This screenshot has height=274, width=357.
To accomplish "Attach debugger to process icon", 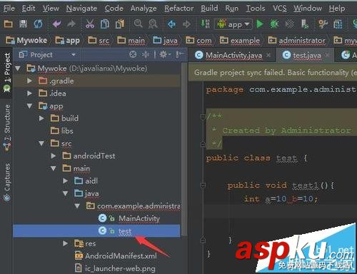I will click(x=305, y=24).
